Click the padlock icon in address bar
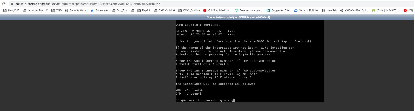The height and width of the screenshot is (111, 415). (x=12, y=4)
